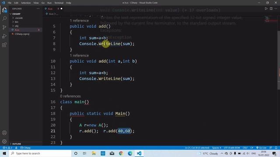
Task: Open the Help menu
Action: [x=69, y=3]
